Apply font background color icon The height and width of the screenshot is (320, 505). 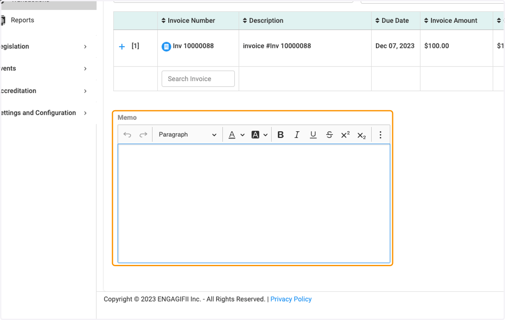(255, 135)
